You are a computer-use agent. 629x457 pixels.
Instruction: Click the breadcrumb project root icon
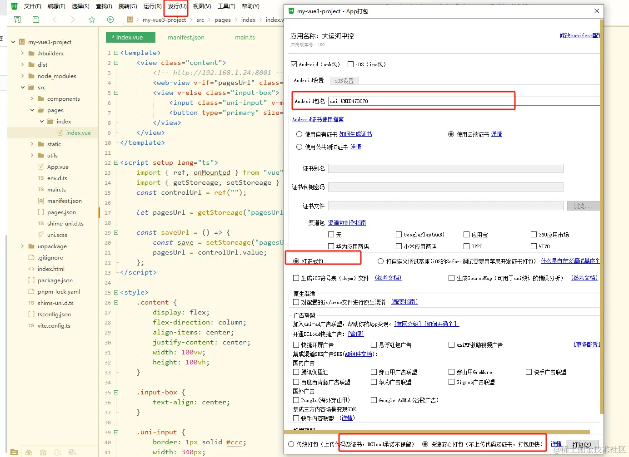(130, 20)
